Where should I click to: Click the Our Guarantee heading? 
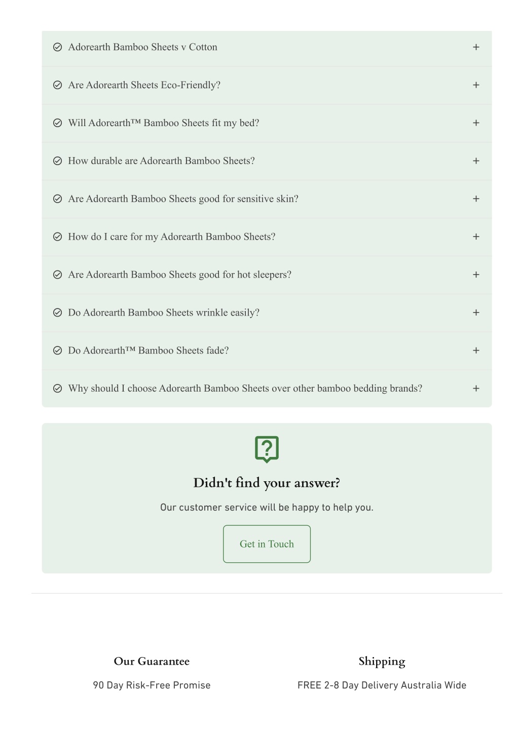tap(152, 662)
